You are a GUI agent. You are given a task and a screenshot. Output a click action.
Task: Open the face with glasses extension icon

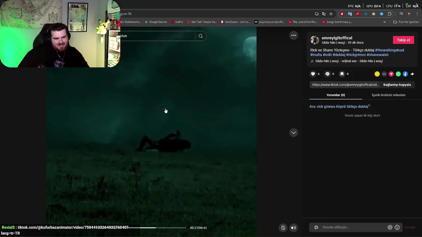click(x=374, y=14)
